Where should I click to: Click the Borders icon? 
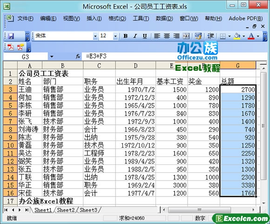223,36
